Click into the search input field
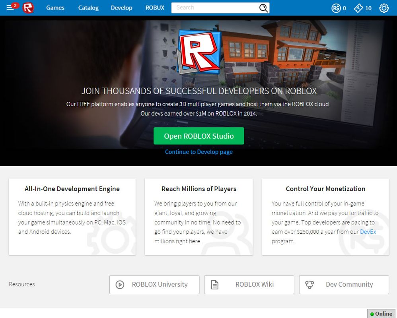The width and height of the screenshot is (397, 318). [x=215, y=8]
